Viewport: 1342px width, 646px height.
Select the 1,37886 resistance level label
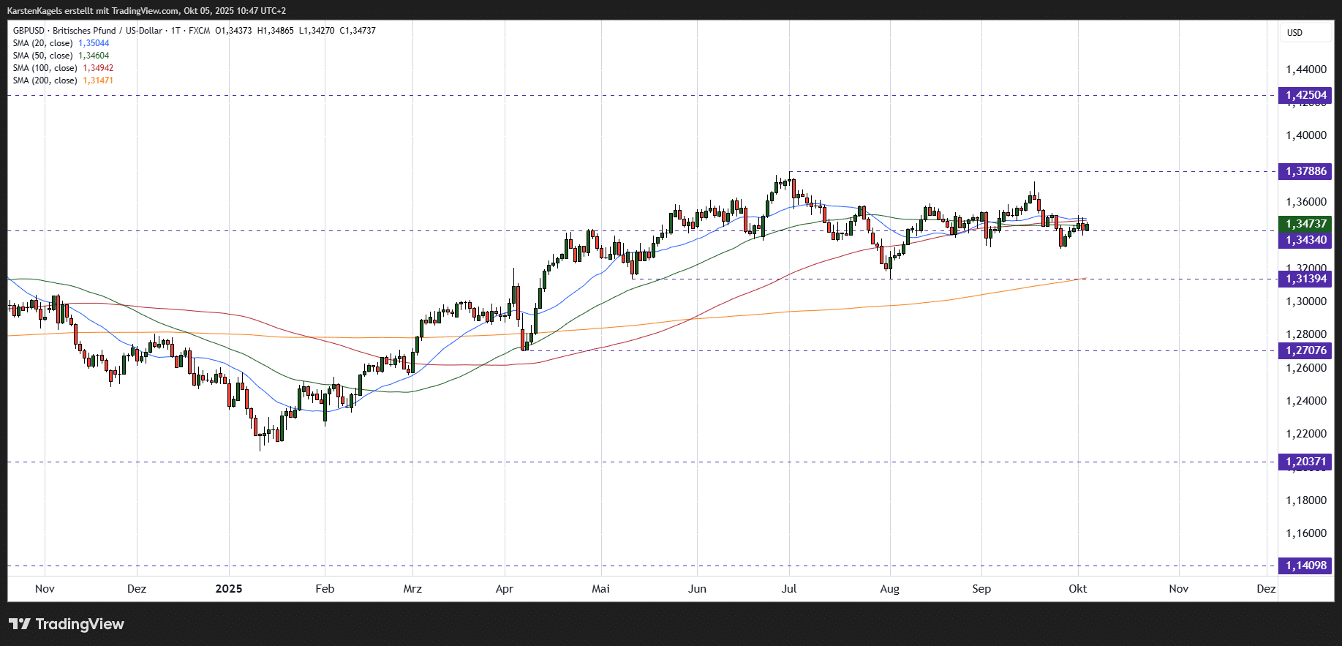tap(1305, 171)
